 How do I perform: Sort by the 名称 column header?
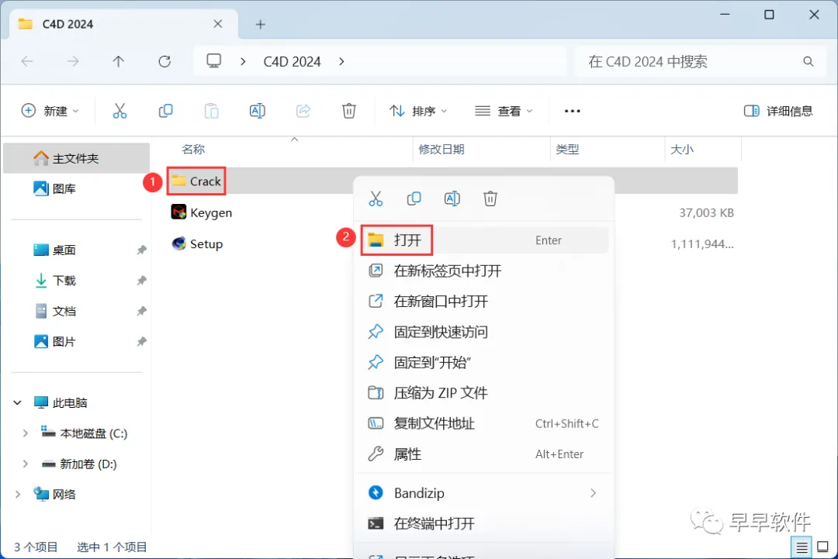coord(193,150)
